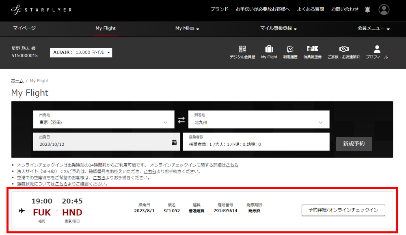The height and width of the screenshot is (235, 406).
Task: Open the departure airport 東京(羽田) dropdown
Action: coord(104,120)
